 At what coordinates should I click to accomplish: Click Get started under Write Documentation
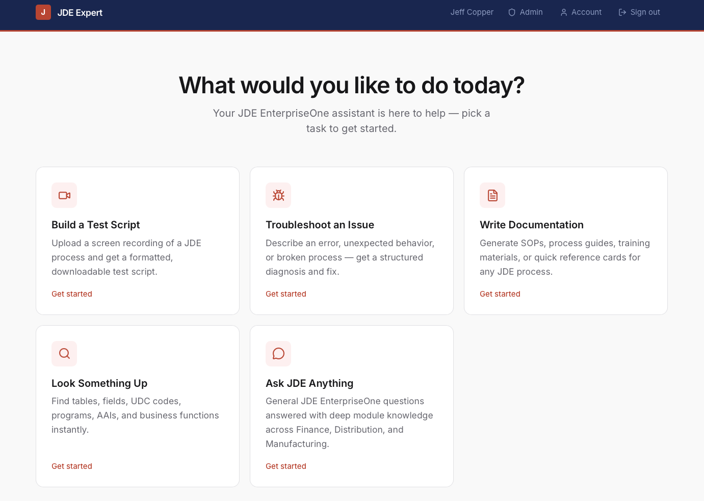pyautogui.click(x=500, y=294)
